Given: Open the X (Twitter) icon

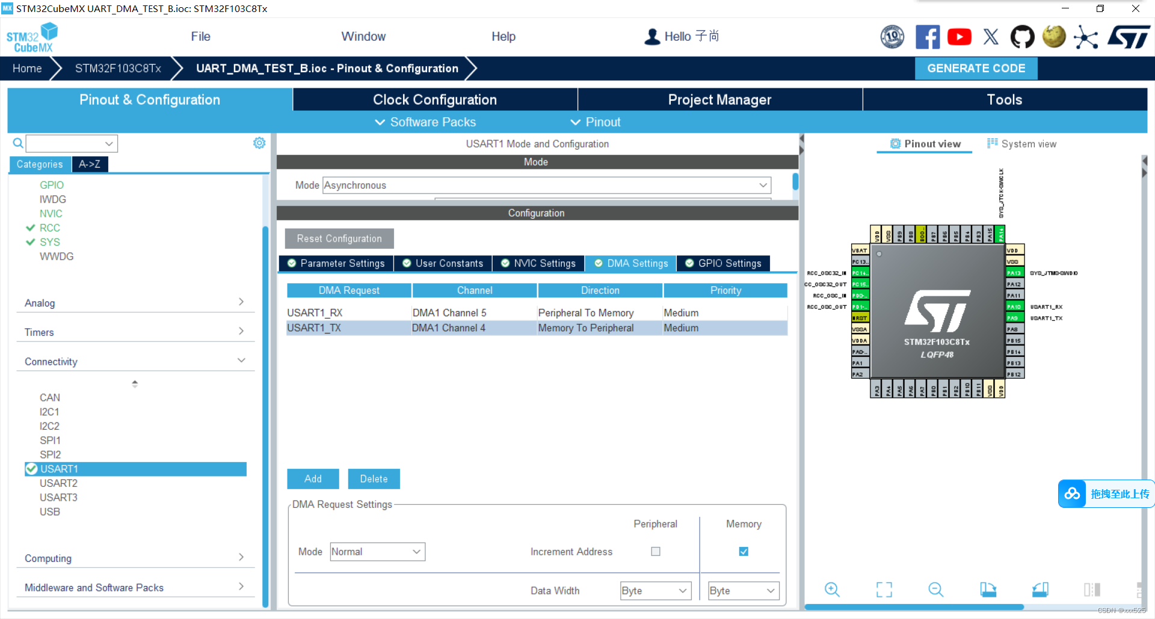Looking at the screenshot, I should tap(991, 37).
